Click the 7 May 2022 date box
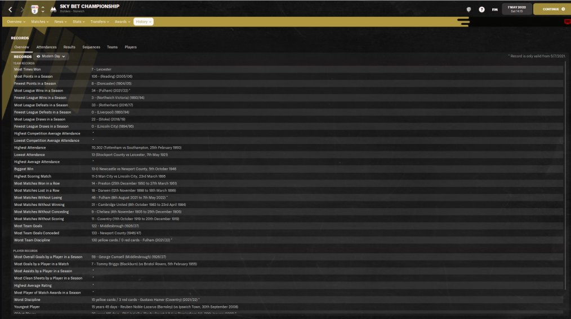The width and height of the screenshot is (571, 319). click(x=517, y=9)
